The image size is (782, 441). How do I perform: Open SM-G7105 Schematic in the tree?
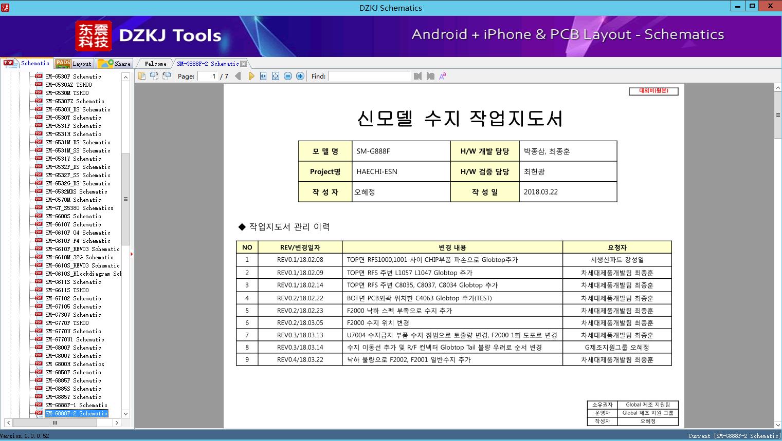coord(73,306)
